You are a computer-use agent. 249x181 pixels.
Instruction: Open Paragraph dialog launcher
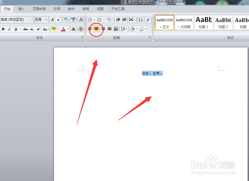[150, 37]
